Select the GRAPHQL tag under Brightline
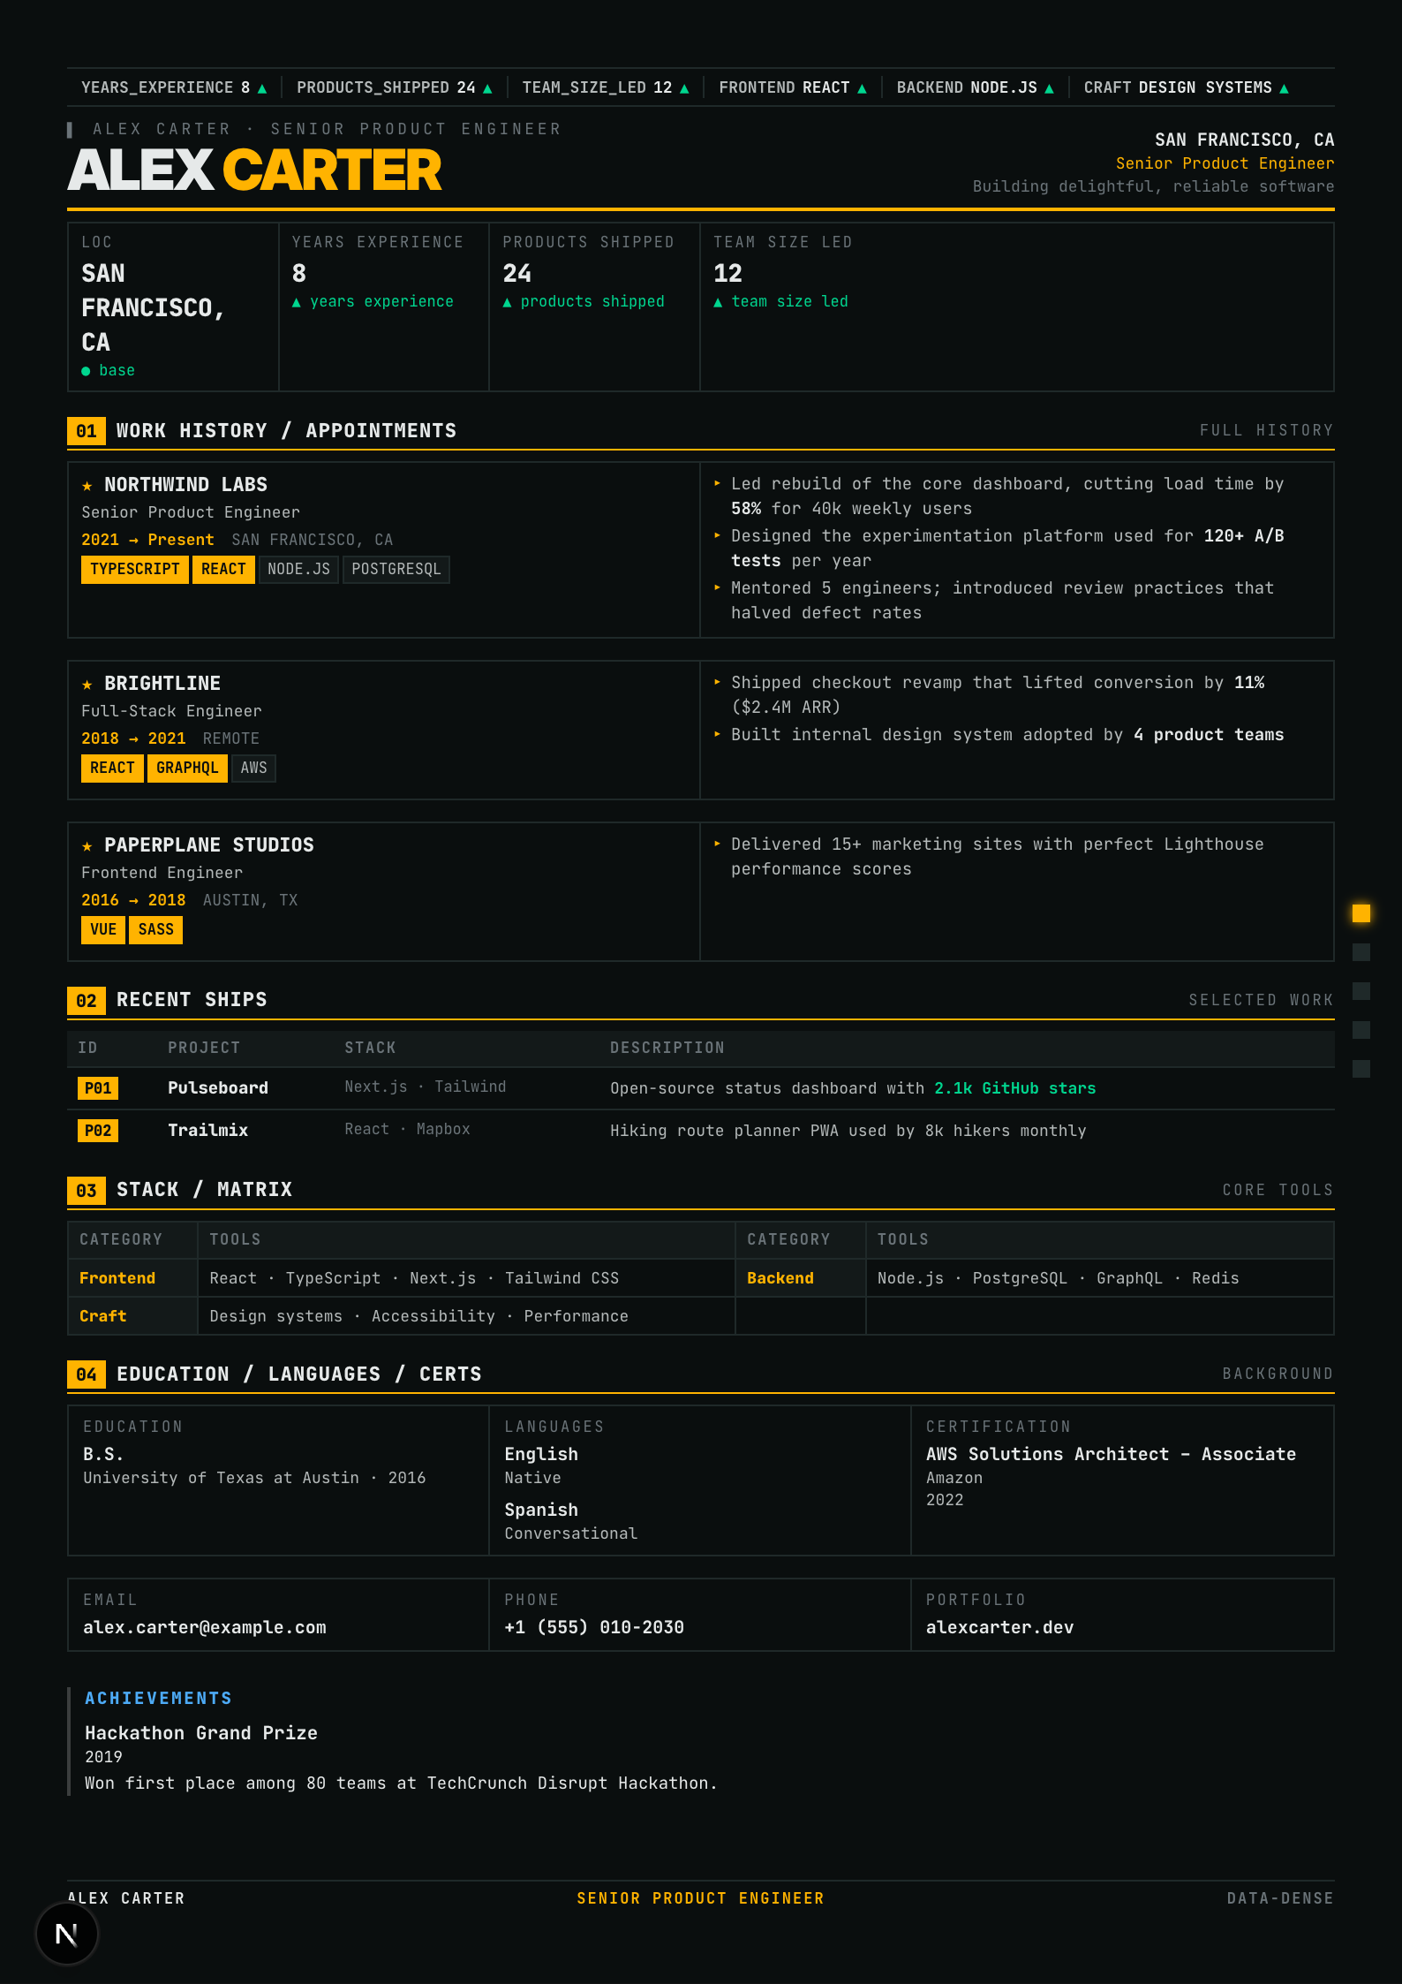This screenshot has height=1984, width=1402. point(187,769)
